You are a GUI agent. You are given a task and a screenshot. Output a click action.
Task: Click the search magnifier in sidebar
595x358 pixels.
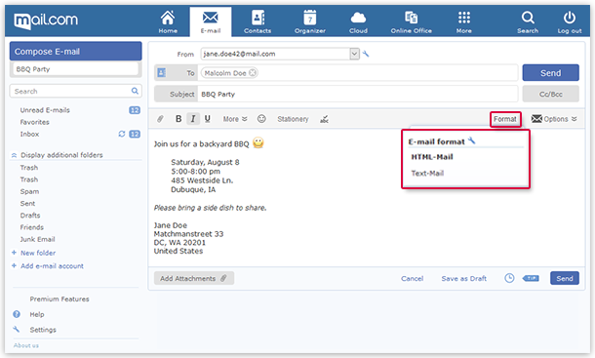pos(135,91)
